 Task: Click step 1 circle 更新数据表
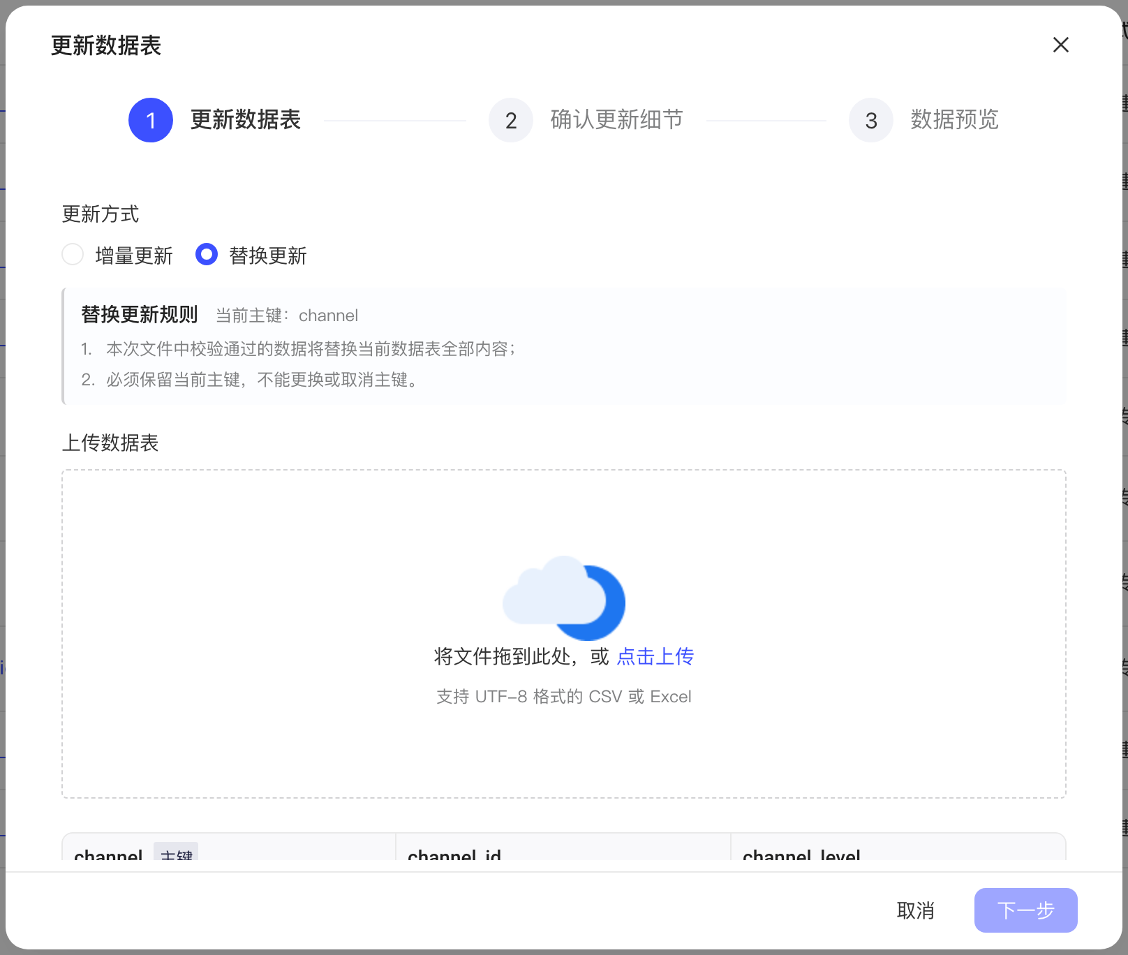151,120
